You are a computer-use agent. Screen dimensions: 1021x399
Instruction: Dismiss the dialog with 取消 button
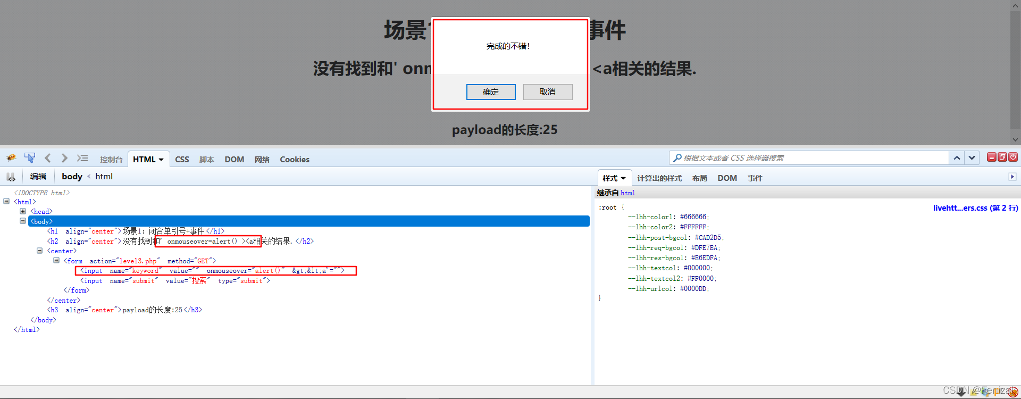pyautogui.click(x=548, y=92)
